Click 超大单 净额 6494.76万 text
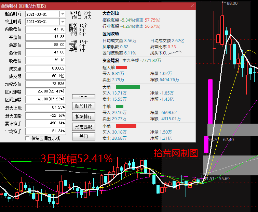This screenshot has height=212, width=258. tap(165, 80)
